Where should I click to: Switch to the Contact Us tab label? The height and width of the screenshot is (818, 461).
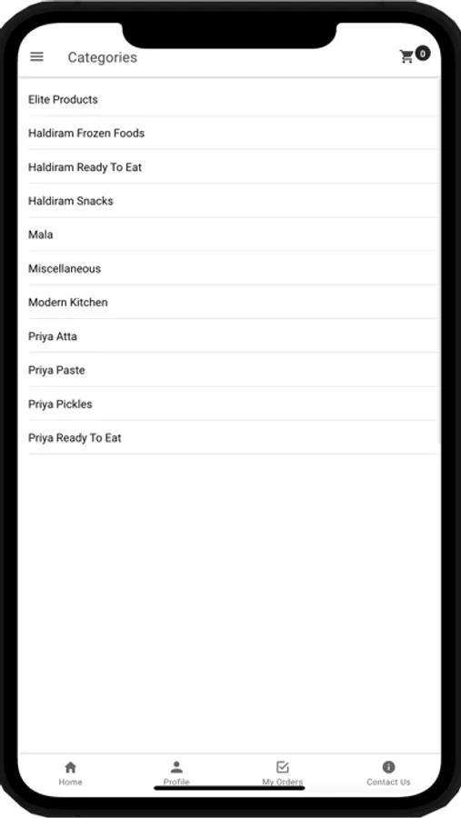pos(388,782)
